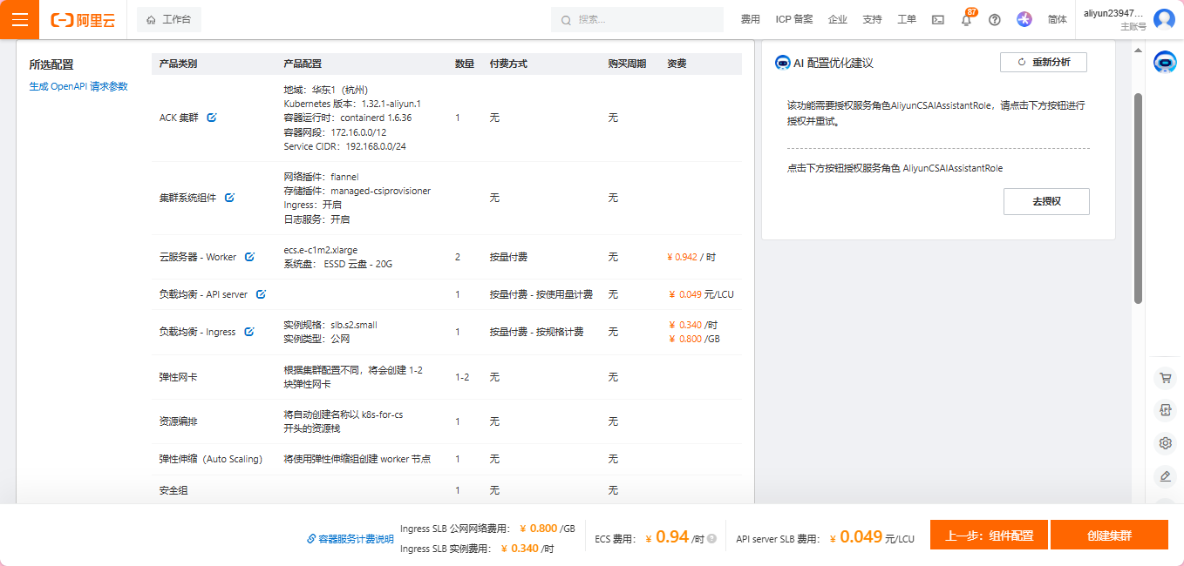
Task: Open the 工单 menu
Action: point(907,19)
